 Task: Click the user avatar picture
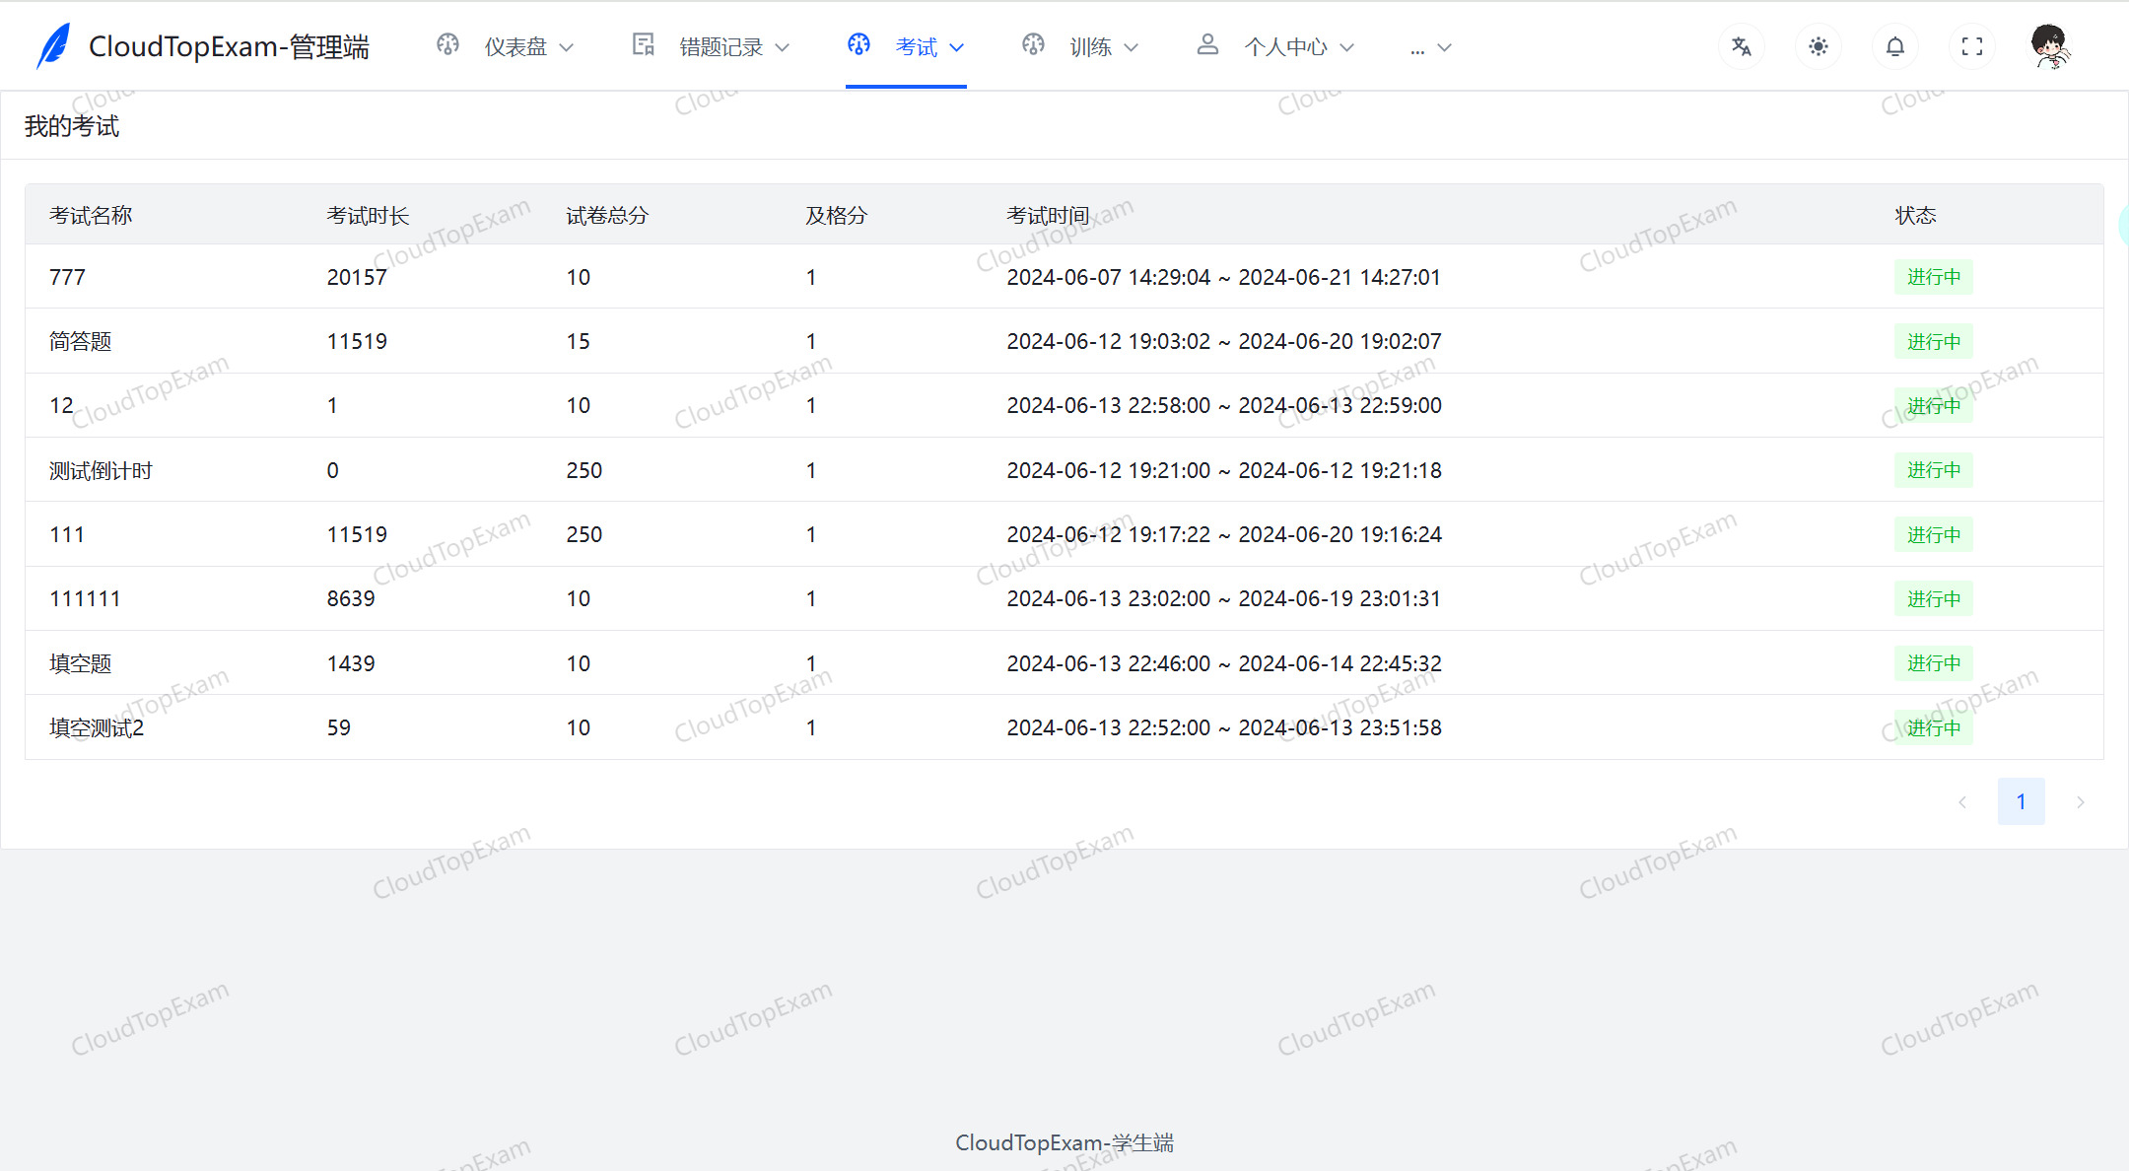2049,43
